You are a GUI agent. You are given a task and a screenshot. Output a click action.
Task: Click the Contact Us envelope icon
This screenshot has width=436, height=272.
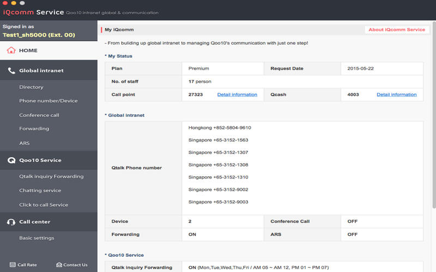pos(59,265)
